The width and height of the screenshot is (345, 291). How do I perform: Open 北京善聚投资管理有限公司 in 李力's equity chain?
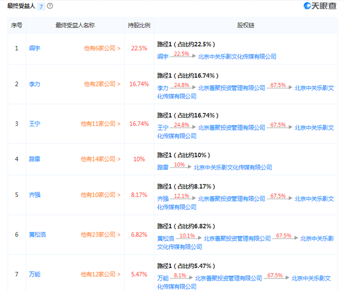point(231,88)
